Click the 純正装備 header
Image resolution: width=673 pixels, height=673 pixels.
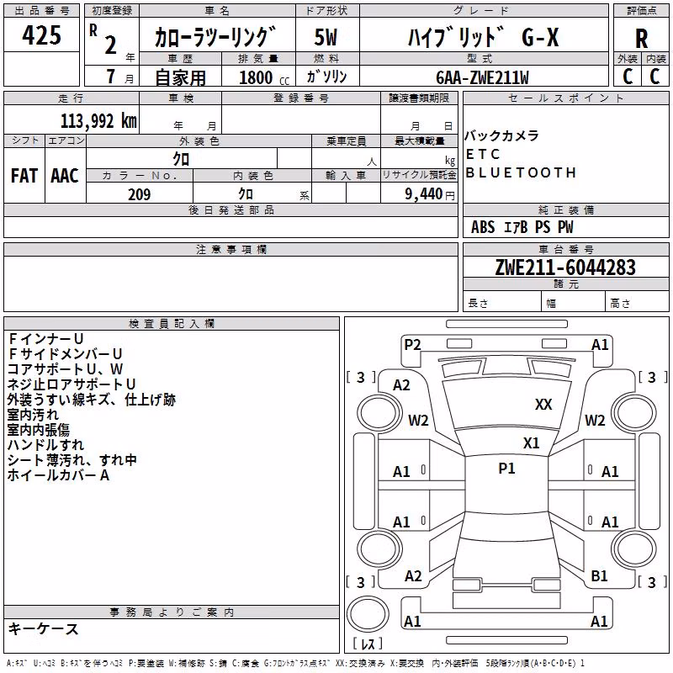coord(565,209)
